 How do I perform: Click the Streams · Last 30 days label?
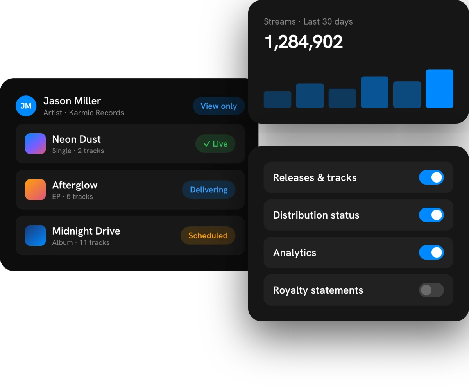pos(308,22)
